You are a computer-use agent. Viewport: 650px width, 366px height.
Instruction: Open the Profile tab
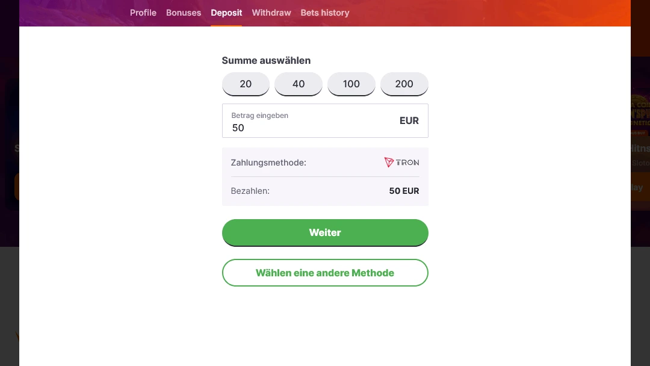click(x=143, y=13)
